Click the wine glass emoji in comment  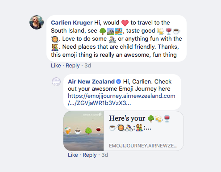(169, 31)
